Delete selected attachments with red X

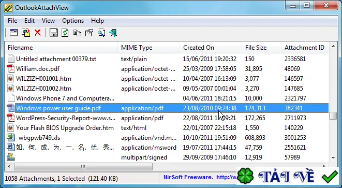pyautogui.click(x=38, y=33)
